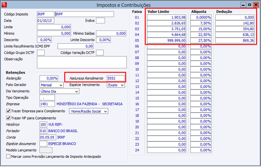Click Alíquota 15,00% in faixa 03

(201, 29)
